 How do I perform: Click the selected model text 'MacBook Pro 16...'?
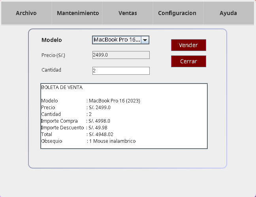(x=117, y=40)
